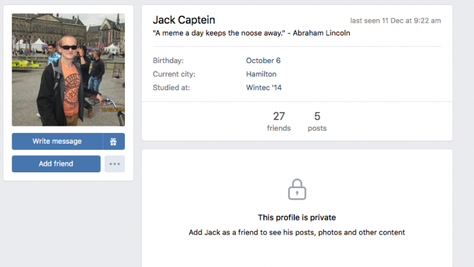This screenshot has height=267, width=474.
Task: Click the Write message button
Action: click(x=57, y=141)
